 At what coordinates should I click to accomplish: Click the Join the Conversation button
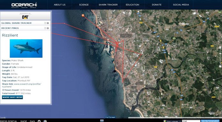210,121
